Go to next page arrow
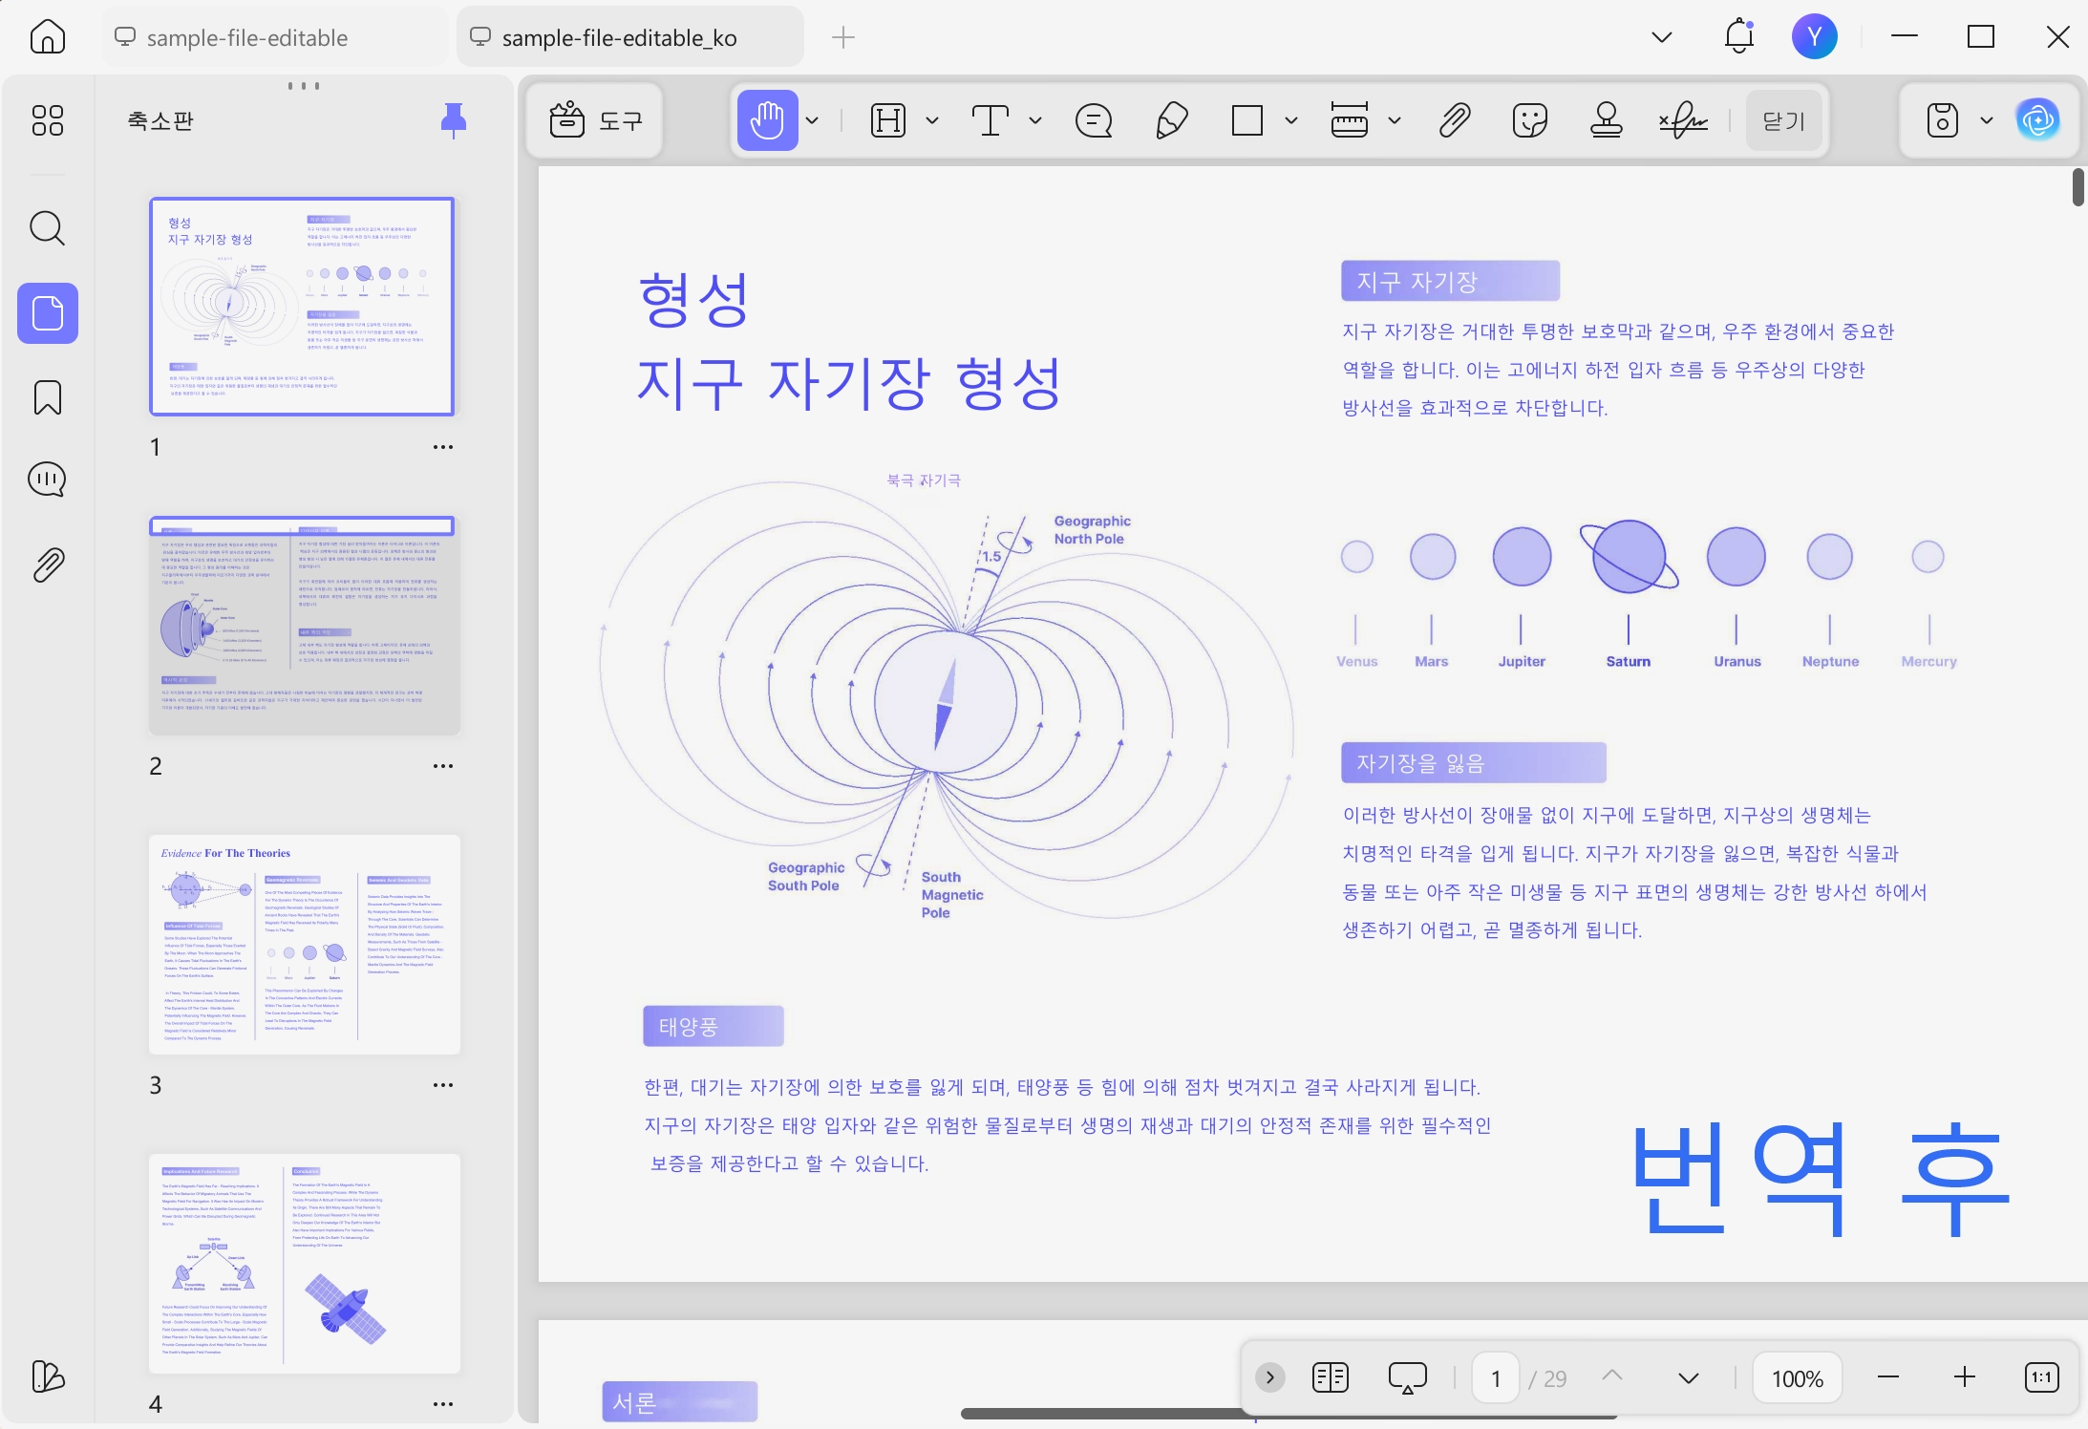Screen dimensions: 2088x1429 1689,1377
